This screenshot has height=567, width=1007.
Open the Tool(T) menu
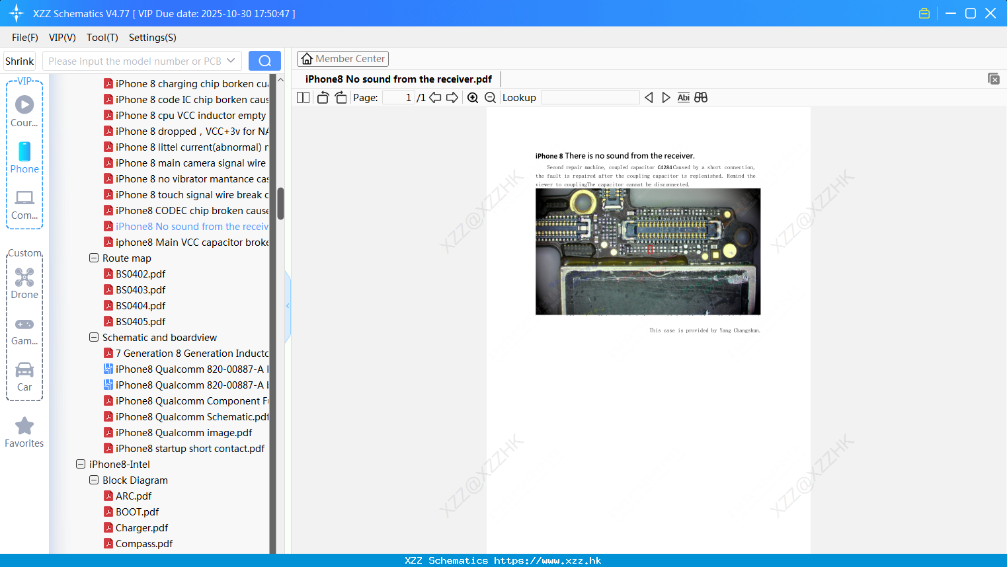pyautogui.click(x=102, y=38)
